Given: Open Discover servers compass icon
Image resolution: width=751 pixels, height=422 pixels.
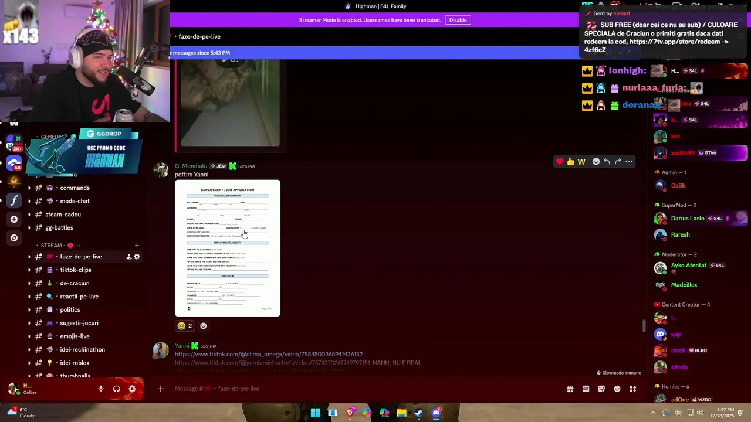Looking at the screenshot, I should click(x=14, y=238).
